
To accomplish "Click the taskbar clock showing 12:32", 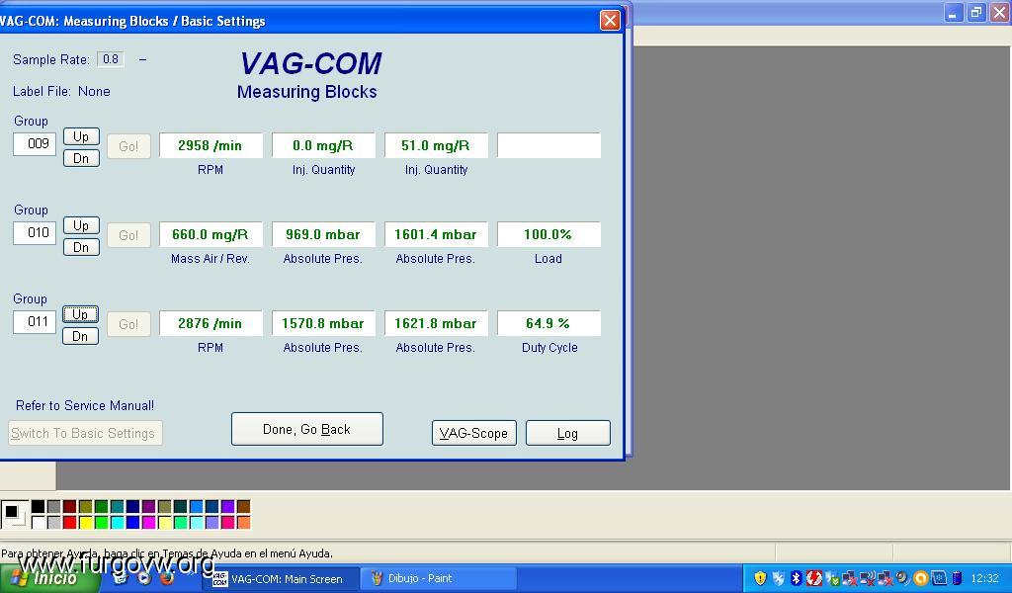I will tap(985, 578).
